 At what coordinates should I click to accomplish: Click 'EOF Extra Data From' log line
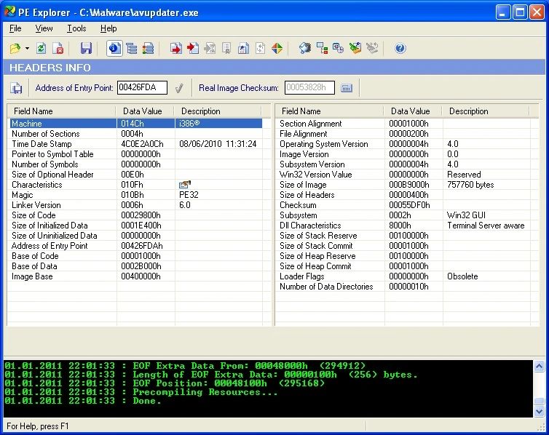point(185,366)
